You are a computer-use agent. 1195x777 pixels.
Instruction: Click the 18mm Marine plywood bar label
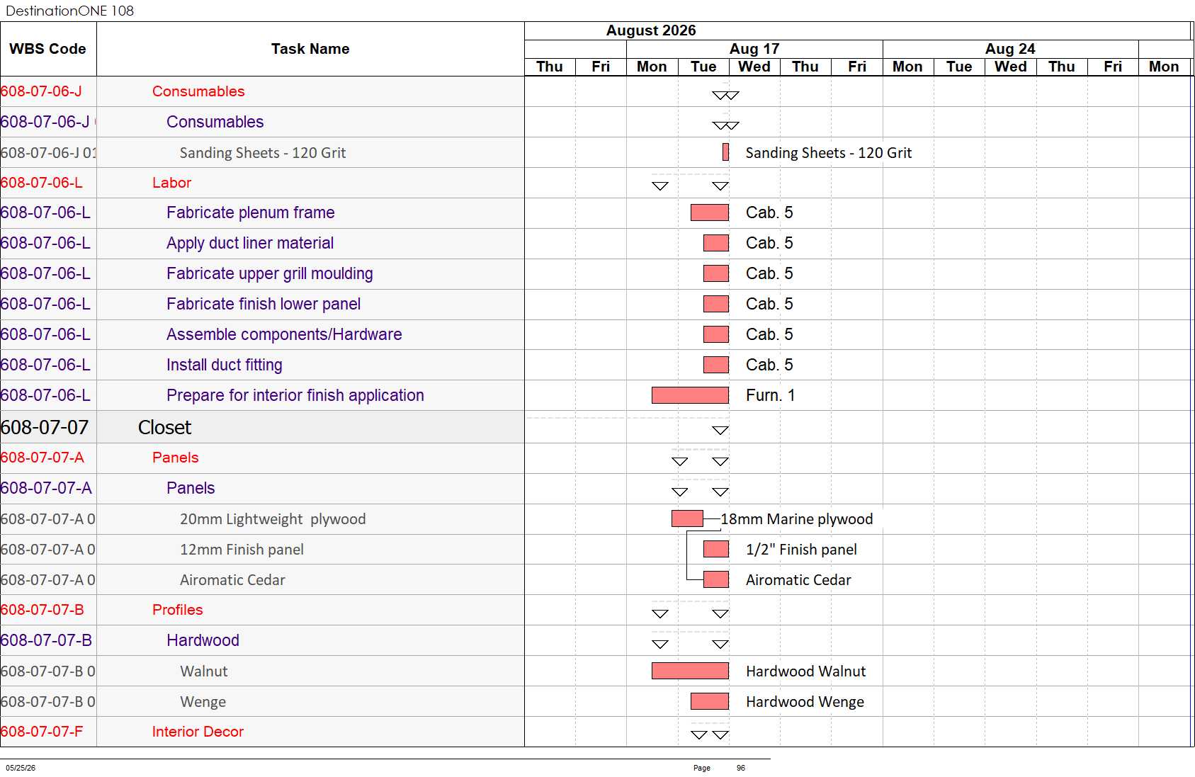[797, 519]
